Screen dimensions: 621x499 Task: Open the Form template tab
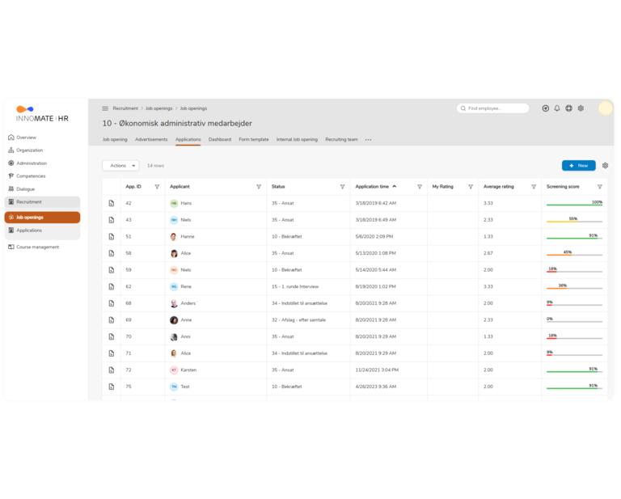(x=254, y=140)
